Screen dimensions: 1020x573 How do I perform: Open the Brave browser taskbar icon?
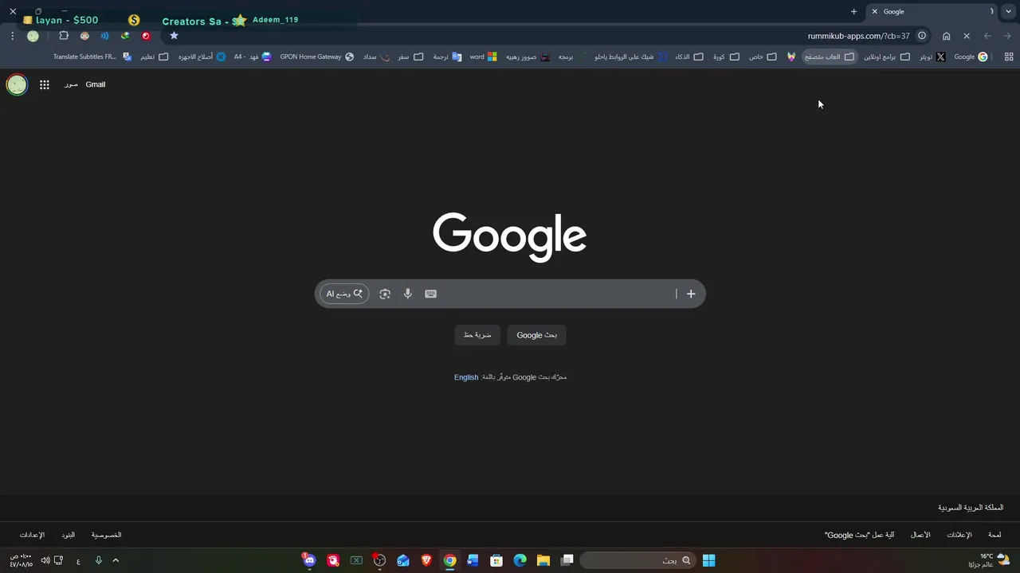point(426,560)
